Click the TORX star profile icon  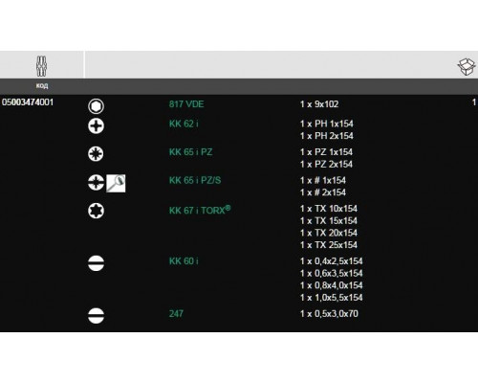pos(96,211)
